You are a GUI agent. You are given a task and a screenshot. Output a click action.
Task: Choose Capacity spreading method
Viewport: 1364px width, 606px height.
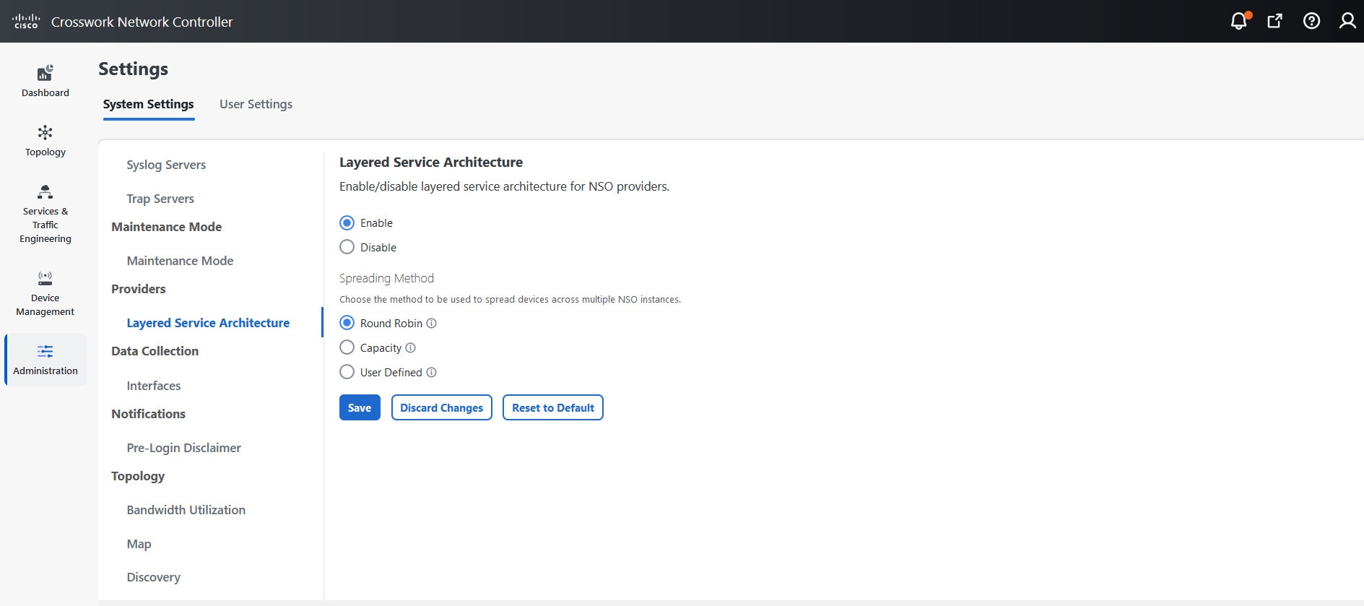click(x=347, y=347)
